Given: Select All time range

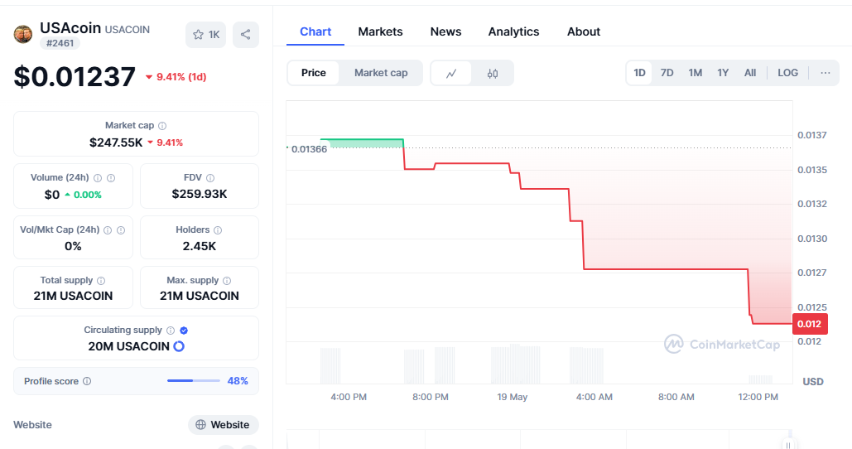Looking at the screenshot, I should (x=750, y=73).
